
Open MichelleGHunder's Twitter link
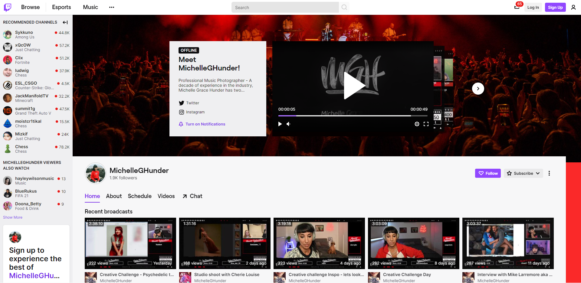click(x=189, y=103)
